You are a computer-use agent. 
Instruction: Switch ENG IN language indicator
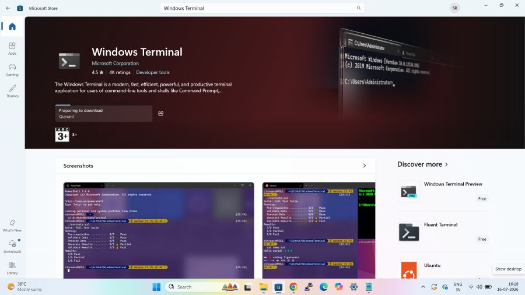458,287
